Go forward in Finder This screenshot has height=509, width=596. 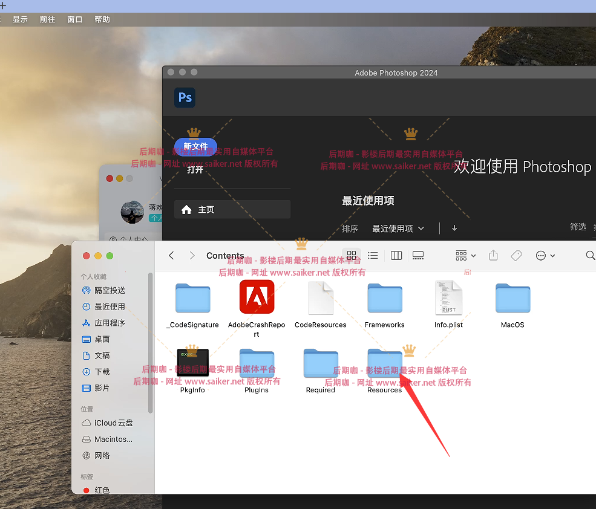click(x=192, y=256)
